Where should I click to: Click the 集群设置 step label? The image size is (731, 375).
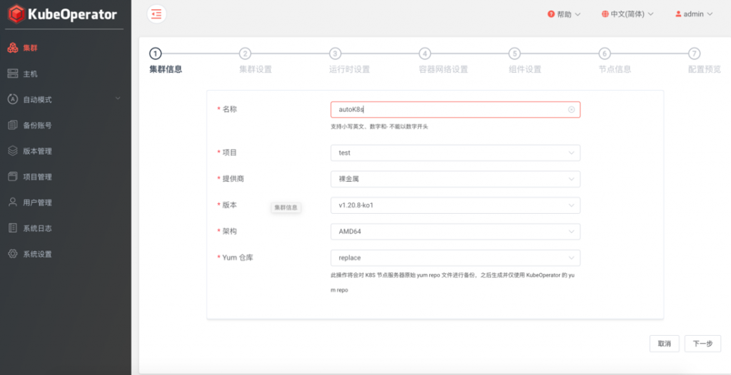coord(256,70)
